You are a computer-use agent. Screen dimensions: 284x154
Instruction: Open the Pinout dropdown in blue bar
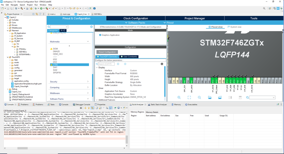pos(169,23)
